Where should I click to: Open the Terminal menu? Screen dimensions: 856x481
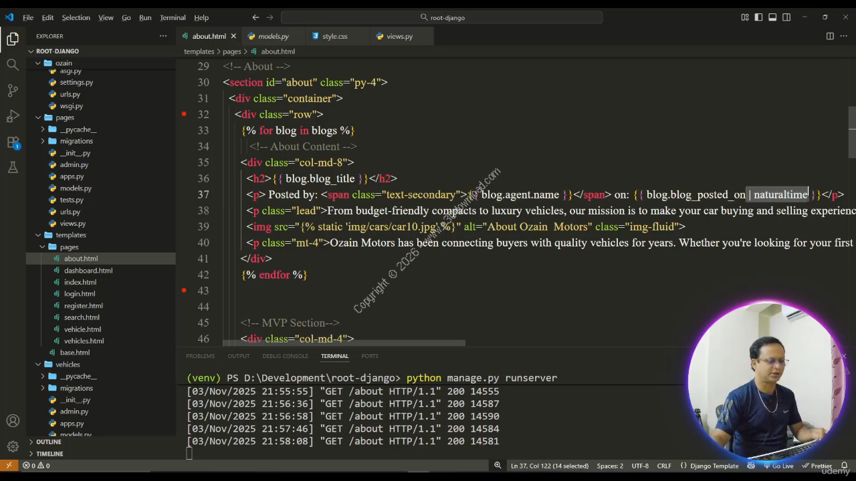(173, 17)
